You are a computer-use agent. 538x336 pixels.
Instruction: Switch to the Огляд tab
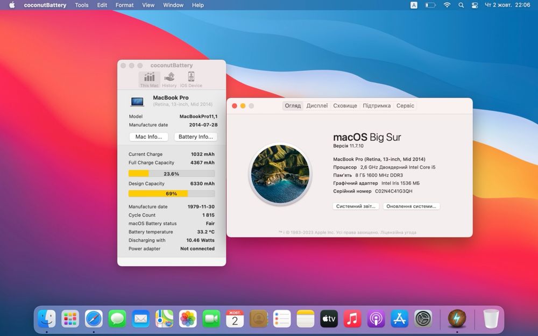(x=293, y=105)
